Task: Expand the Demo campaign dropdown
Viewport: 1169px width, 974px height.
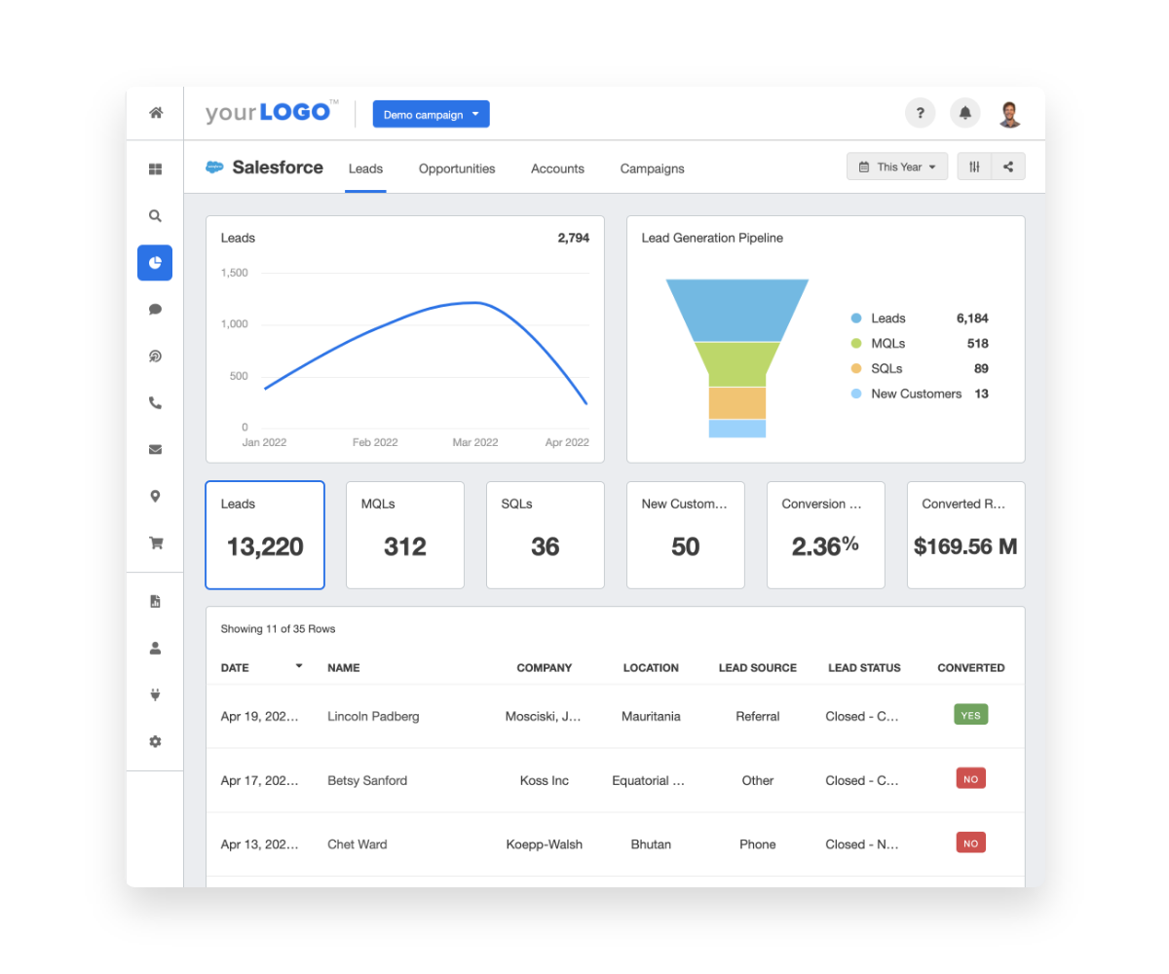Action: (431, 115)
